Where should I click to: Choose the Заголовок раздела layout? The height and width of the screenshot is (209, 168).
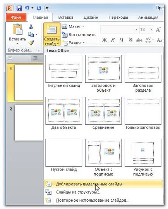[x=143, y=73]
